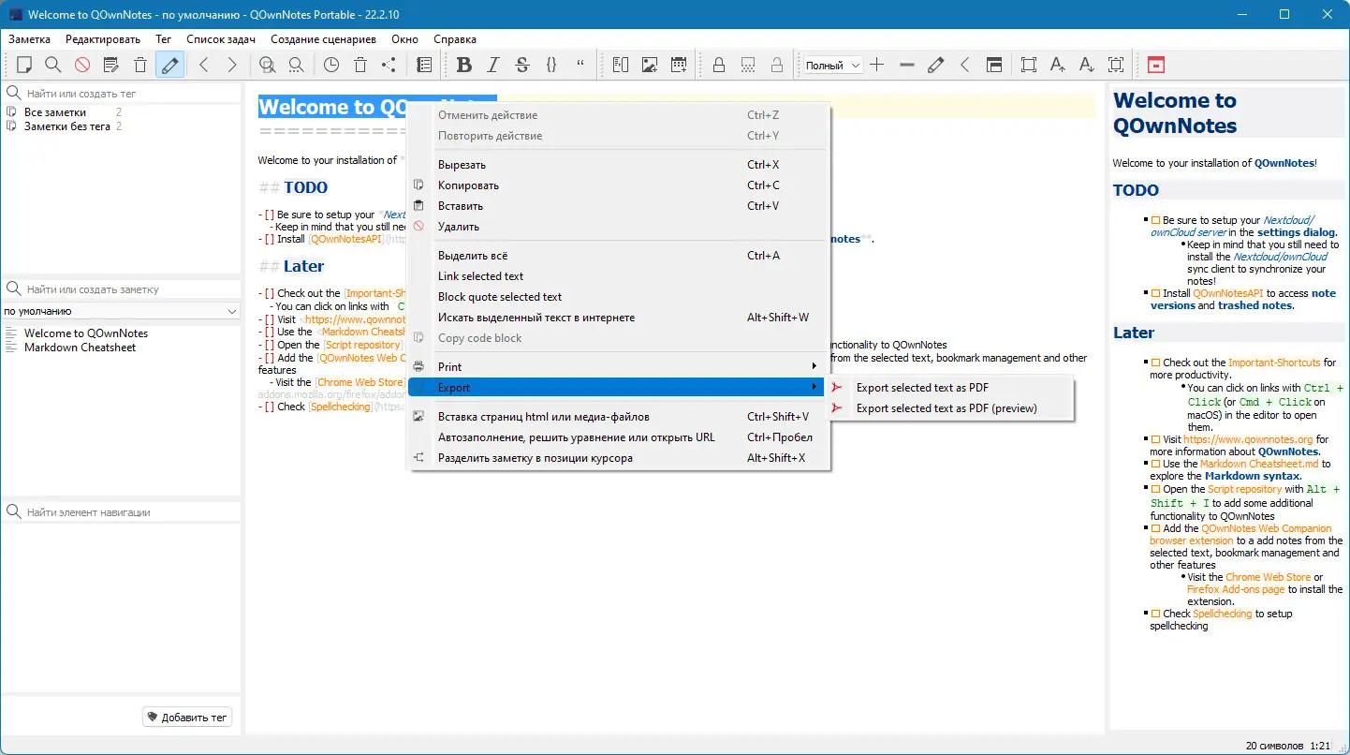1350x755 pixels.
Task: Insert code block with braces icon
Action: point(551,65)
